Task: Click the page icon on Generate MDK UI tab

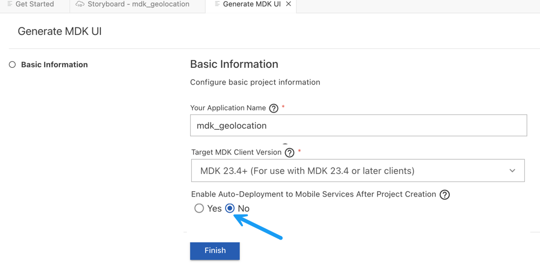Action: coord(217,4)
